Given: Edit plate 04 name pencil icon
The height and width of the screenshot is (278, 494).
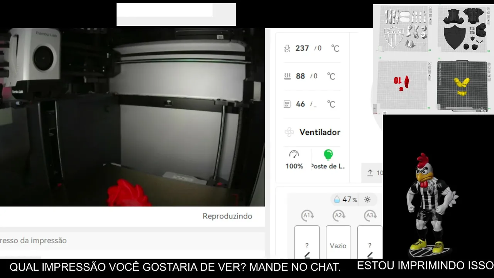Looking at the screenshot, I should pos(439,58).
